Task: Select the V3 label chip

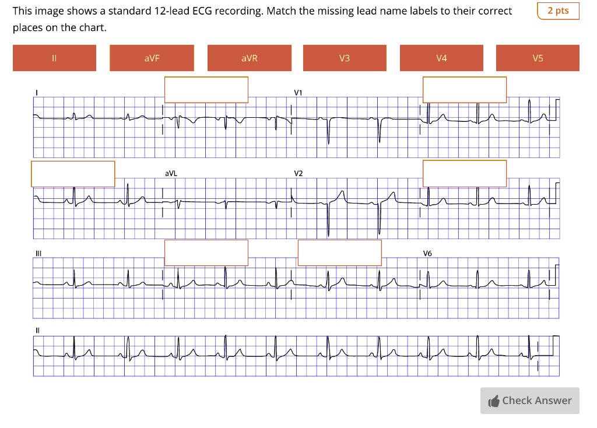Action: coord(345,58)
